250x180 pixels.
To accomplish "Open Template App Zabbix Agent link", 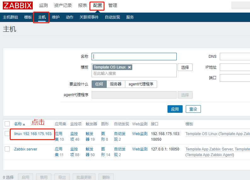I will point(210,155).
